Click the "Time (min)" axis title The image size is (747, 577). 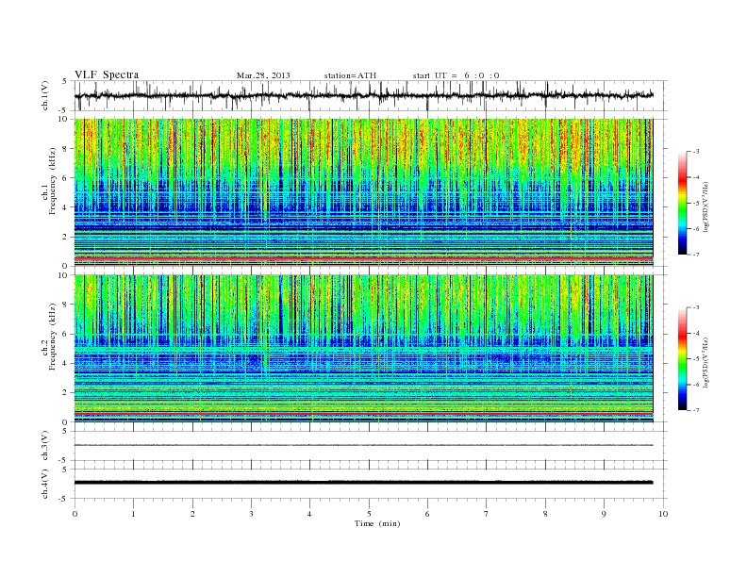click(x=377, y=523)
